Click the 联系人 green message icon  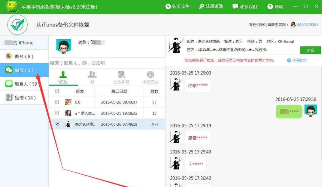9,84
